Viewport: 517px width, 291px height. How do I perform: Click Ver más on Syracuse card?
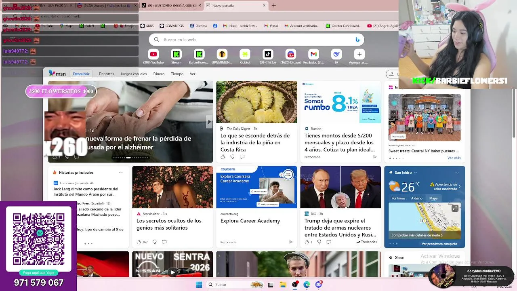coord(454,158)
